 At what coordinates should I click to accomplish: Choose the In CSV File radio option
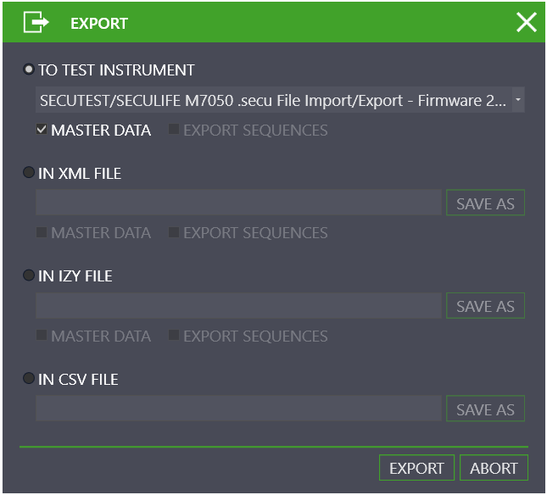pos(29,378)
